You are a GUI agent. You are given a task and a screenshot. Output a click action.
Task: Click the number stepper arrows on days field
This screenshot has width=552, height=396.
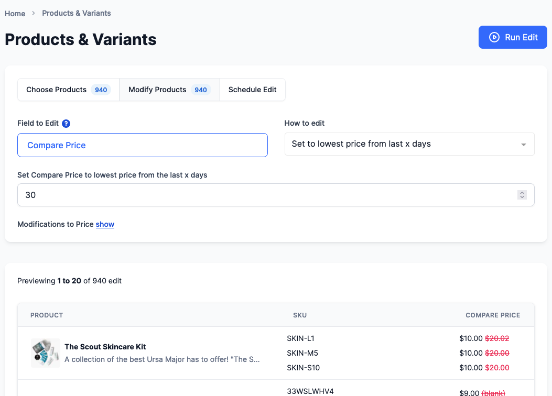click(522, 195)
